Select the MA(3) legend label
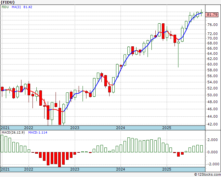221x177 pixels. pyautogui.click(x=16, y=7)
